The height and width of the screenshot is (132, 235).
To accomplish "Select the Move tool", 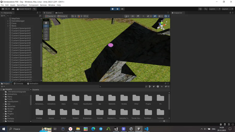I will pyautogui.click(x=46, y=26).
